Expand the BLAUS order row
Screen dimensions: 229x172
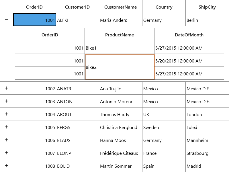pyautogui.click(x=7, y=140)
